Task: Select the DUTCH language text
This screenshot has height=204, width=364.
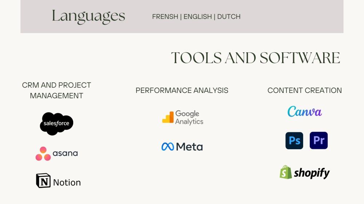Action: coord(229,17)
